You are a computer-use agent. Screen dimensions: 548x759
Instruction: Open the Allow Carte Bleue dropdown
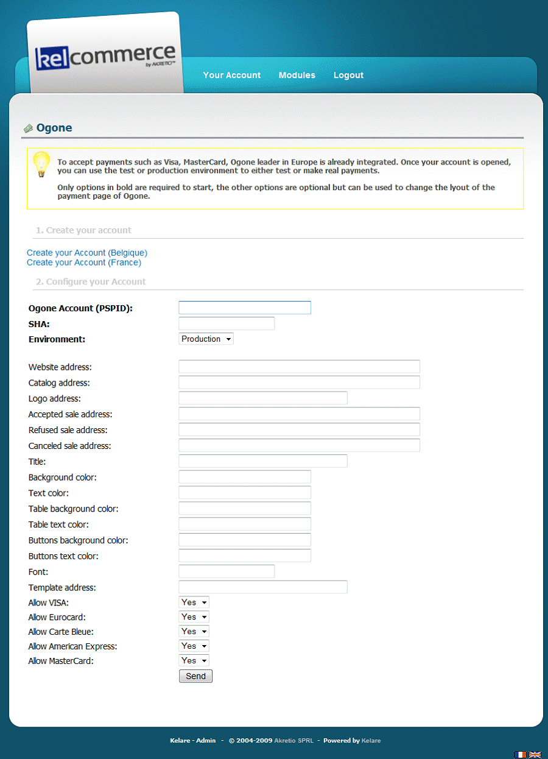tap(194, 632)
